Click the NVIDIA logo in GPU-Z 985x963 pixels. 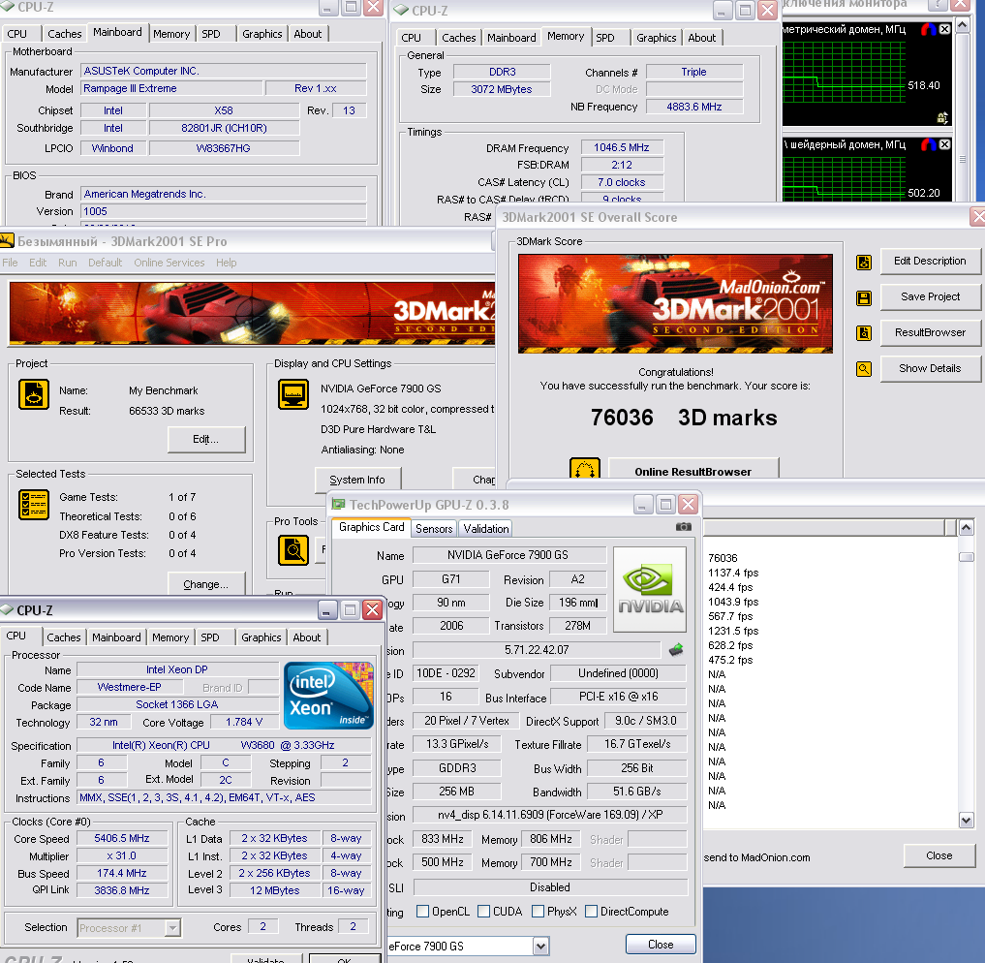650,589
